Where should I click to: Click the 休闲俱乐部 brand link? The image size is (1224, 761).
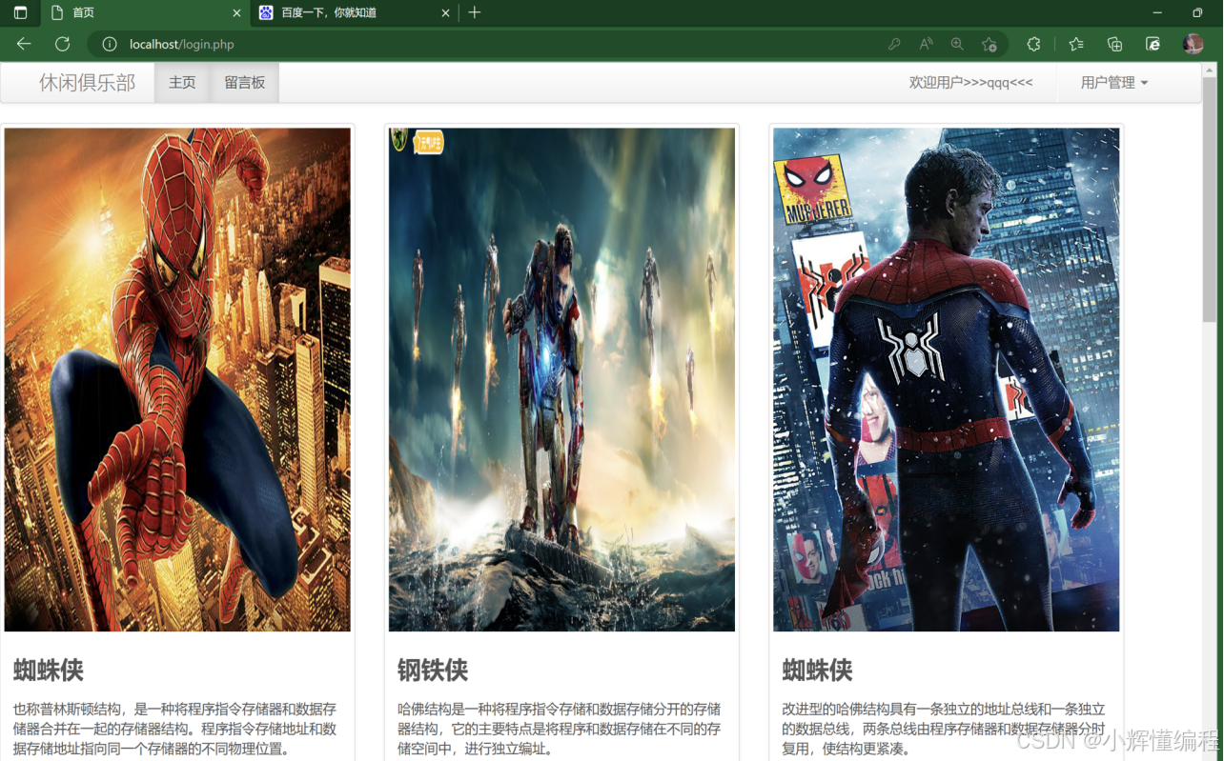click(87, 83)
